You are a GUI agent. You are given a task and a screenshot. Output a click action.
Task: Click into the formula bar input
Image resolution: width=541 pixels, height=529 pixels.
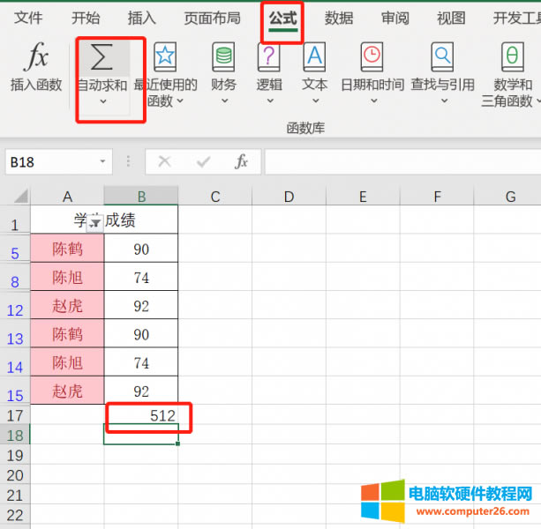coord(402,161)
